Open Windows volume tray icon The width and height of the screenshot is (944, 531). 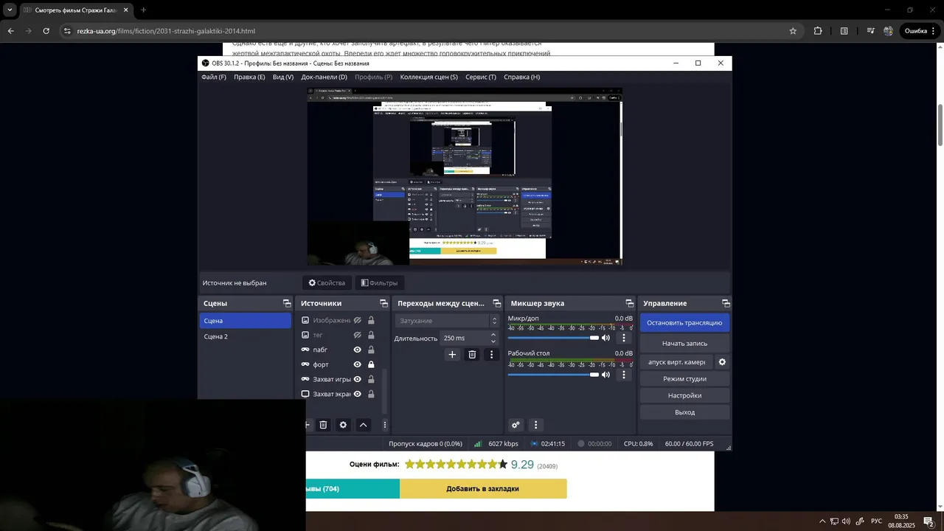pyautogui.click(x=846, y=521)
